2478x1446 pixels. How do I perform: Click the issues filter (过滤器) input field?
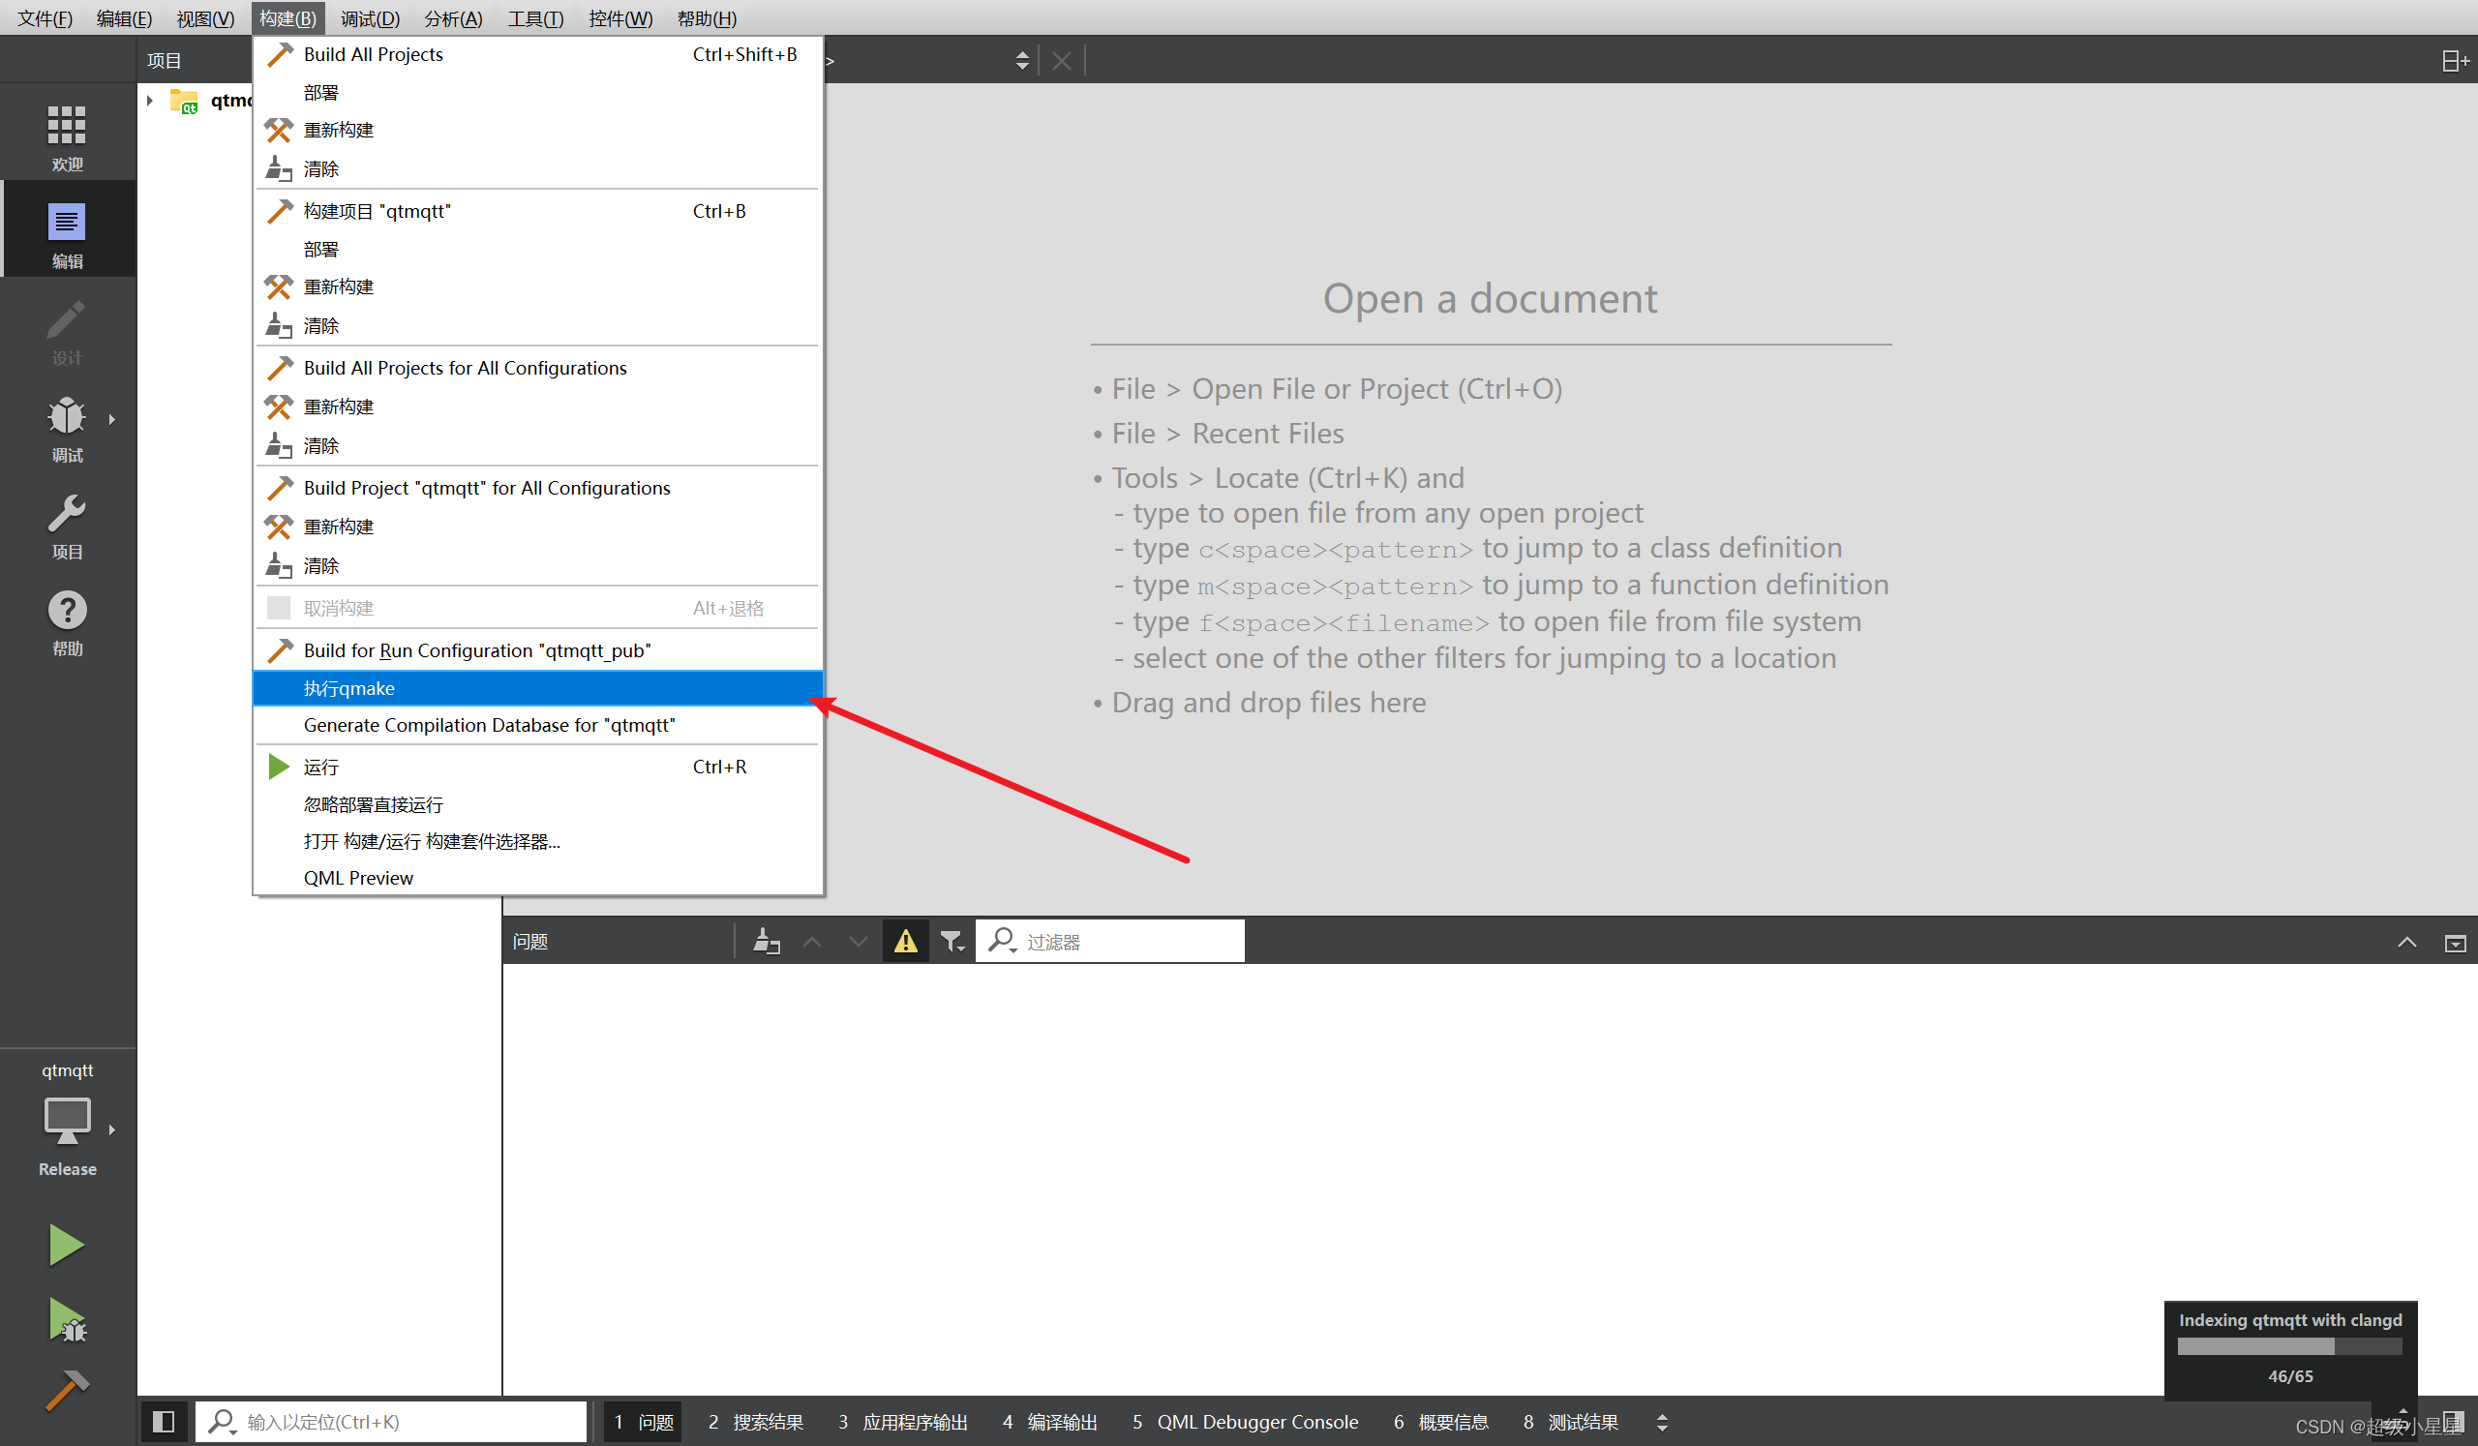point(1110,942)
